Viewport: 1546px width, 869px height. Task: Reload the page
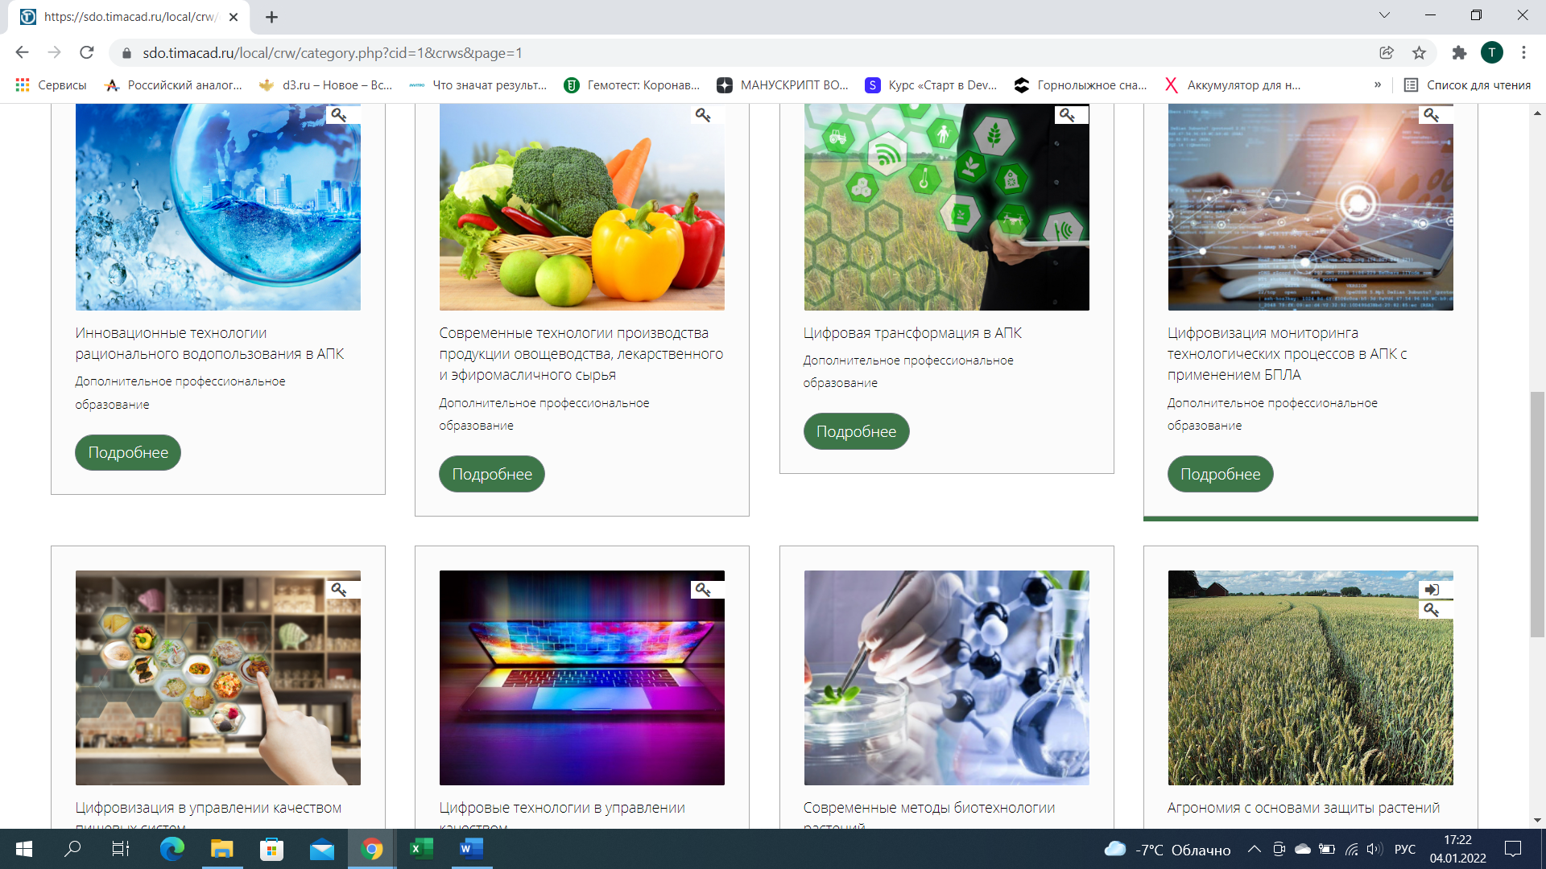click(x=87, y=53)
